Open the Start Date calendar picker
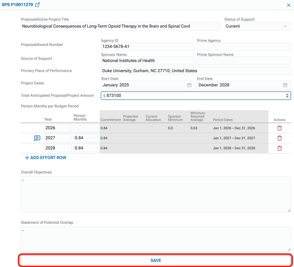This screenshot has height=267, width=294. [x=189, y=85]
